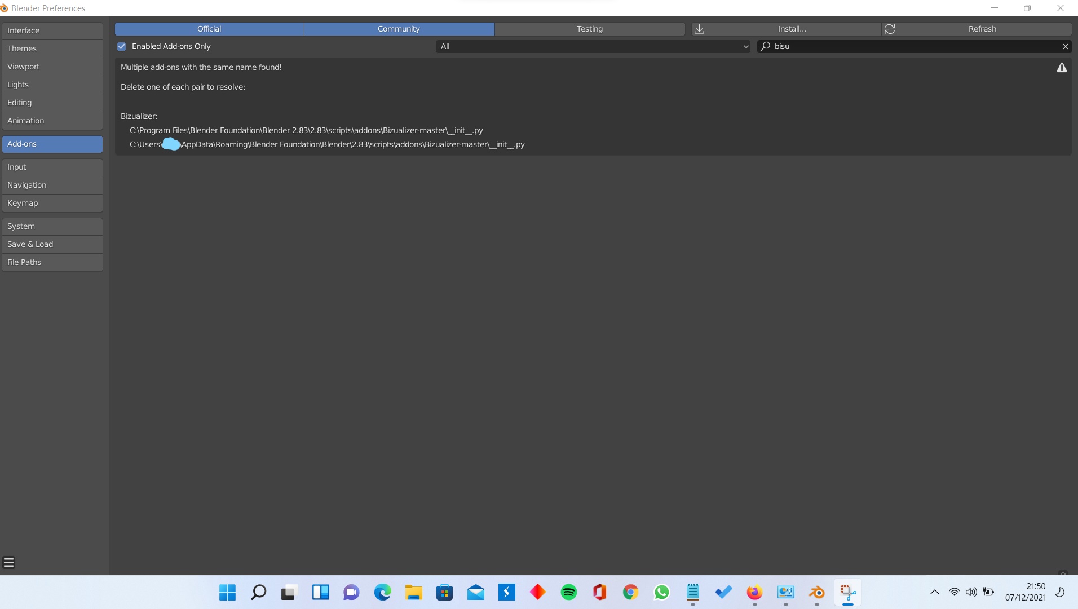This screenshot has width=1078, height=609.
Task: Click the Refresh circular arrows icon
Action: 890,29
